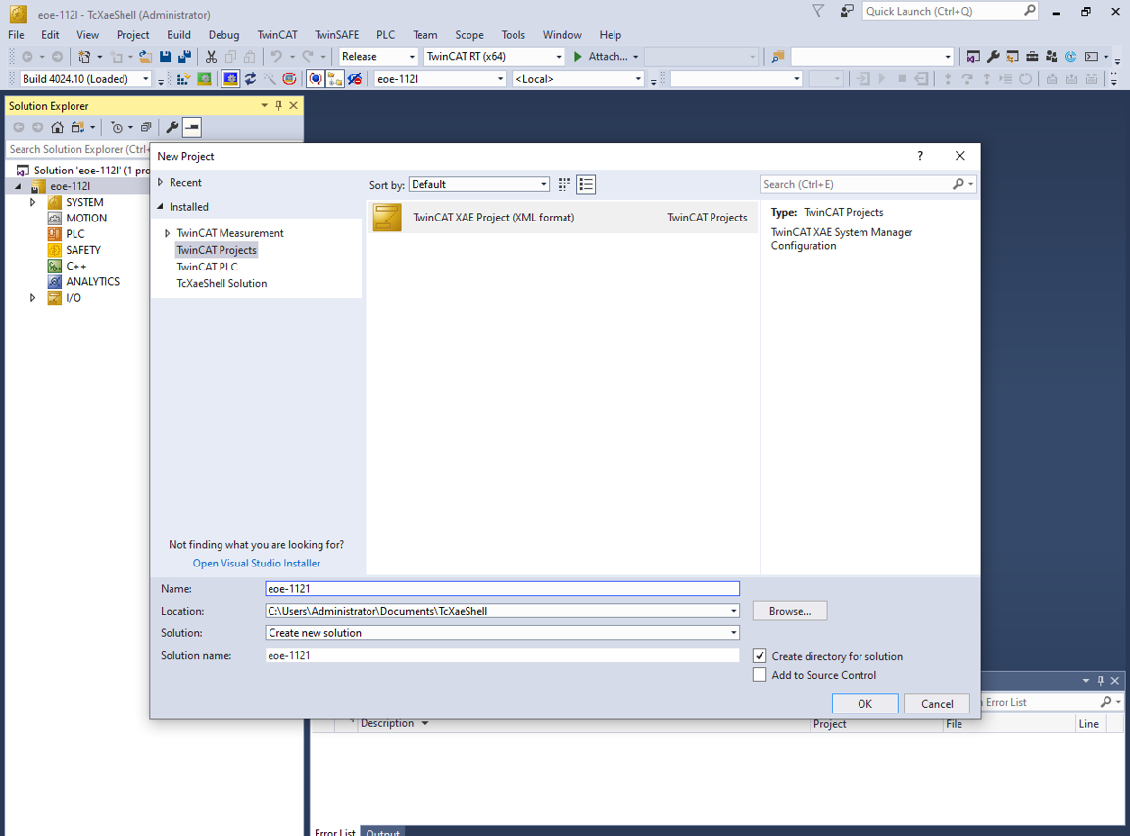Click the Save All toolbar icon
This screenshot has height=836, width=1130.
click(x=184, y=57)
